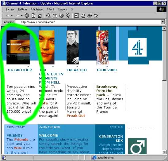Click the WELCOME heading
This screenshot has height=161, width=168.
tap(48, 135)
